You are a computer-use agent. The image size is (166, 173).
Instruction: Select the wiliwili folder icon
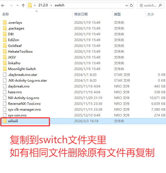tap(5, 121)
